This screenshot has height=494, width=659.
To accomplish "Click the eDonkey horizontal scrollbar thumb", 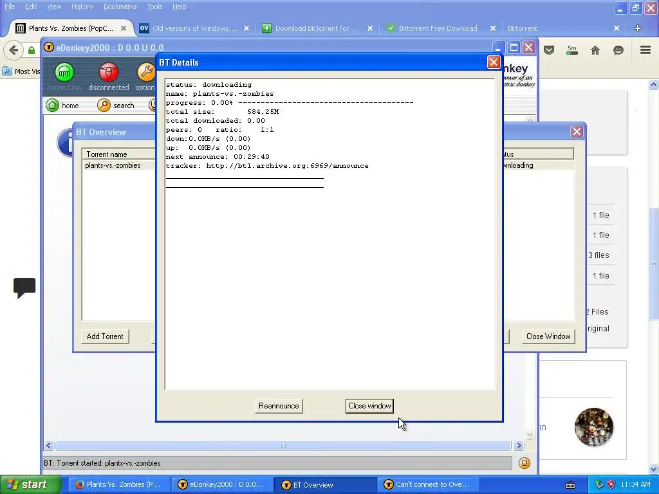I will tap(283, 445).
